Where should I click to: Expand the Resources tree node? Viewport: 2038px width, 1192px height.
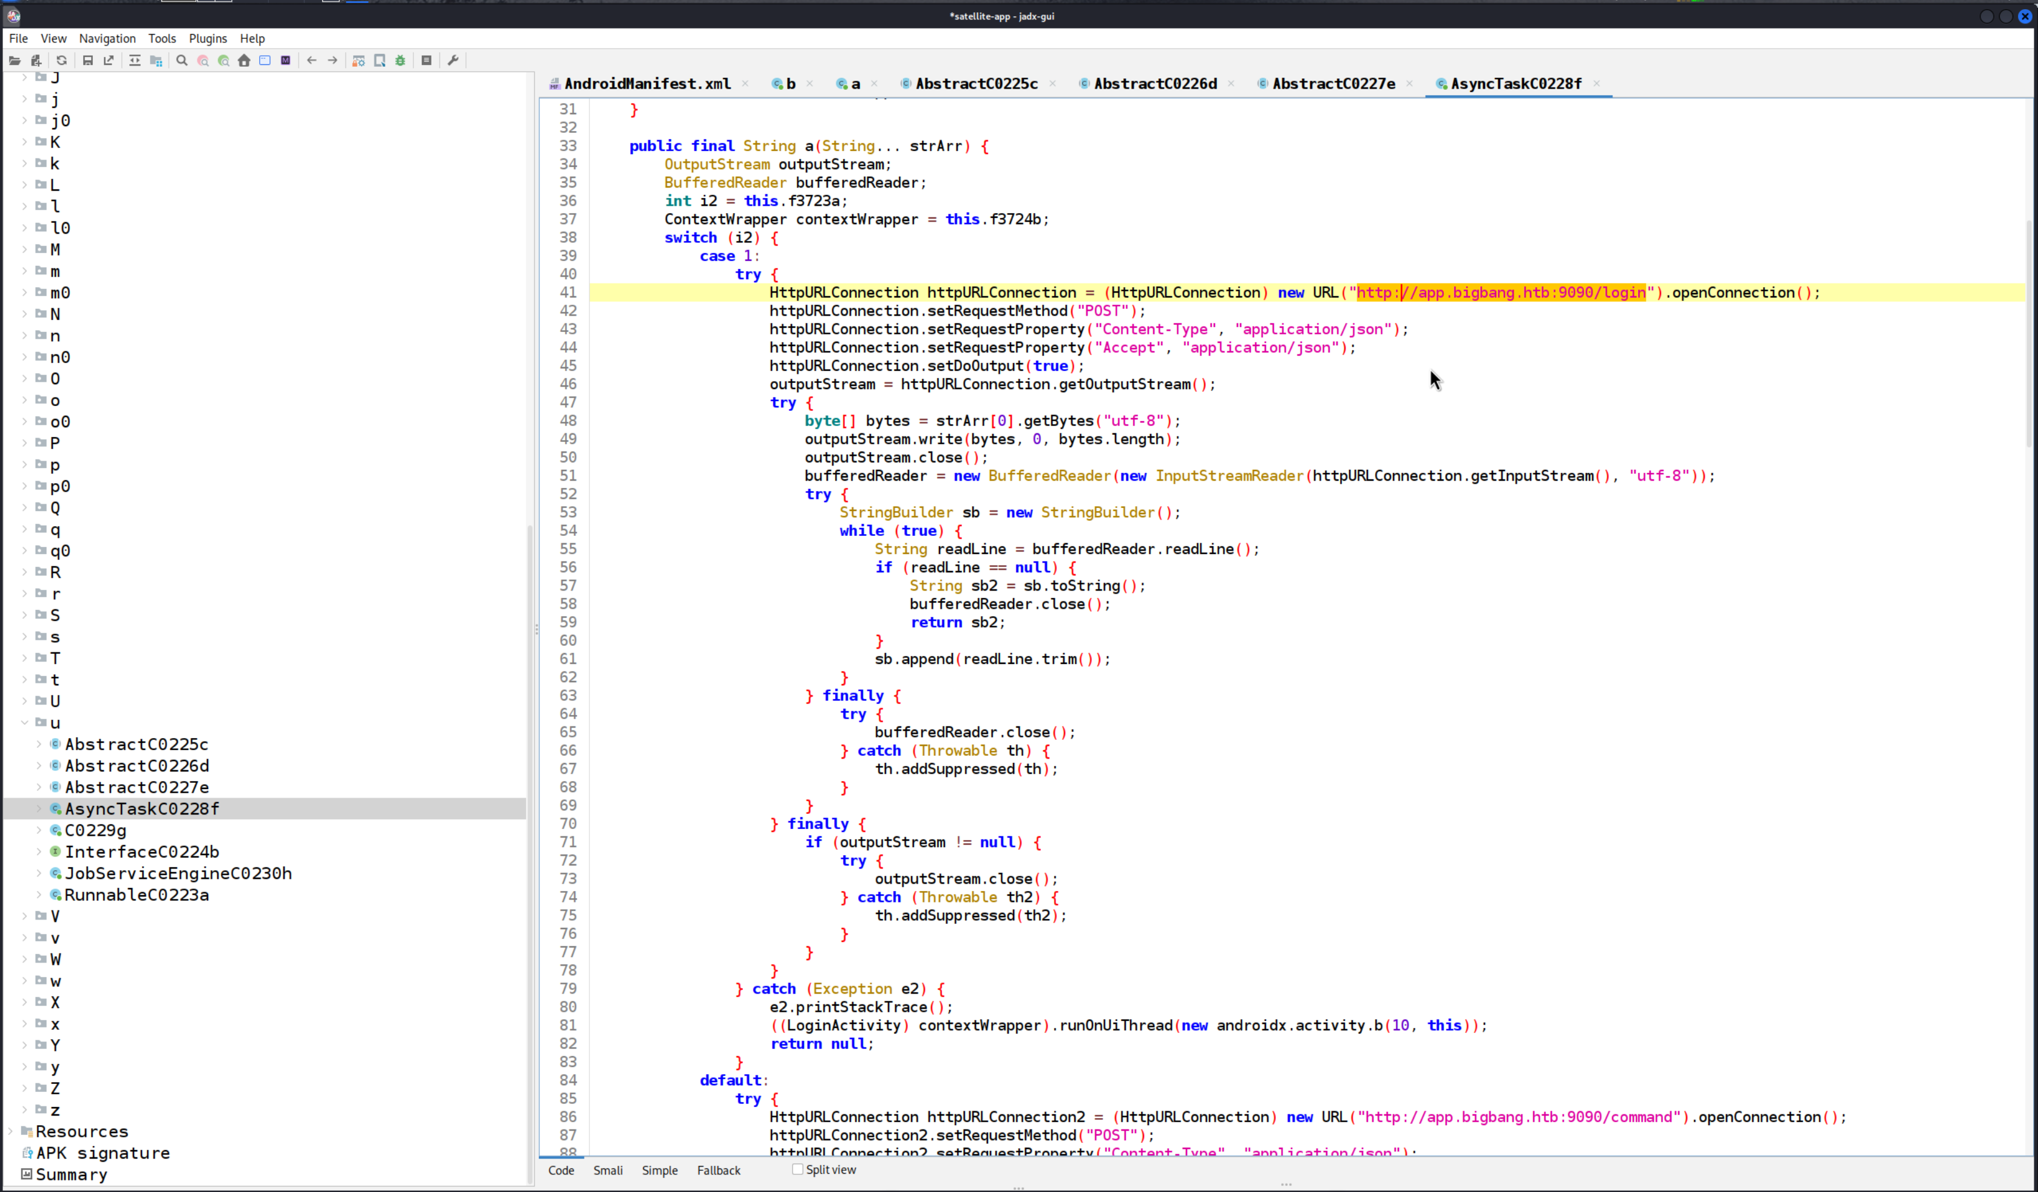tap(10, 1131)
